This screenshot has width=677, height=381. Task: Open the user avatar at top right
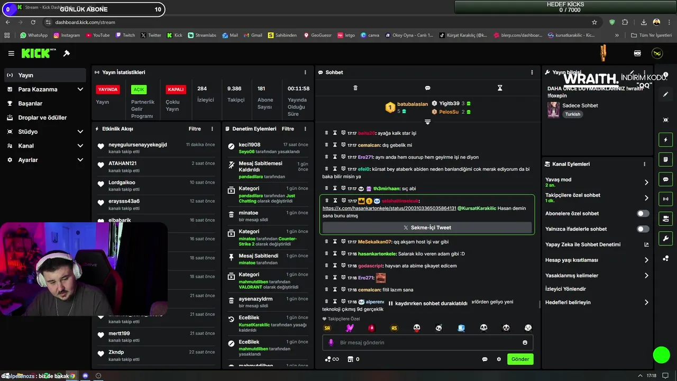tap(657, 53)
